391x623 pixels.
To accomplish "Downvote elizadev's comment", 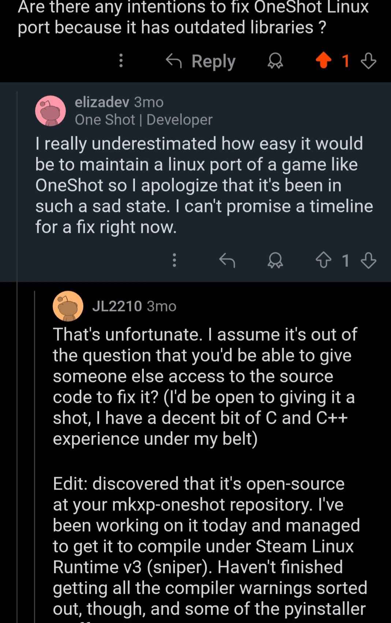I will (368, 260).
